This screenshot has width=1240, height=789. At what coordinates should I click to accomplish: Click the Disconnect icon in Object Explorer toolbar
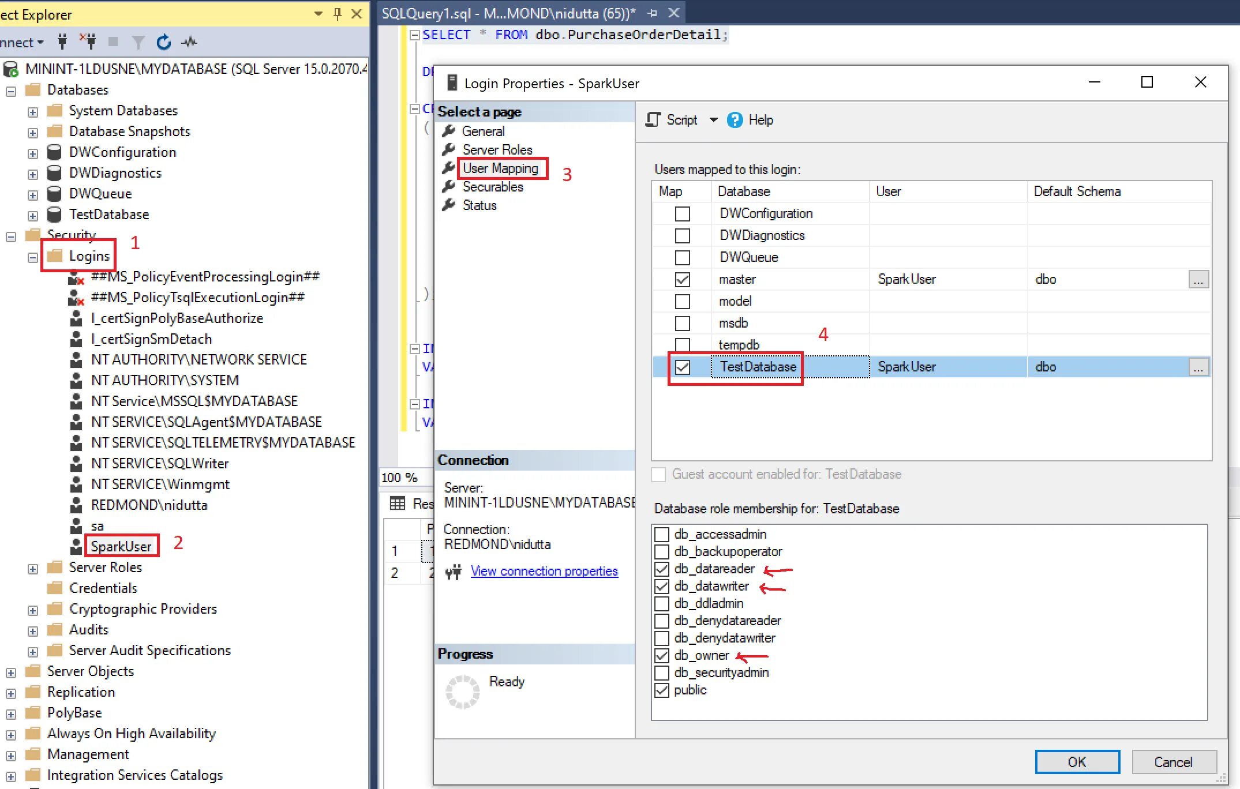point(88,42)
